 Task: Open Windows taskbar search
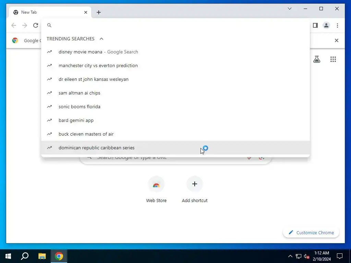click(25, 256)
